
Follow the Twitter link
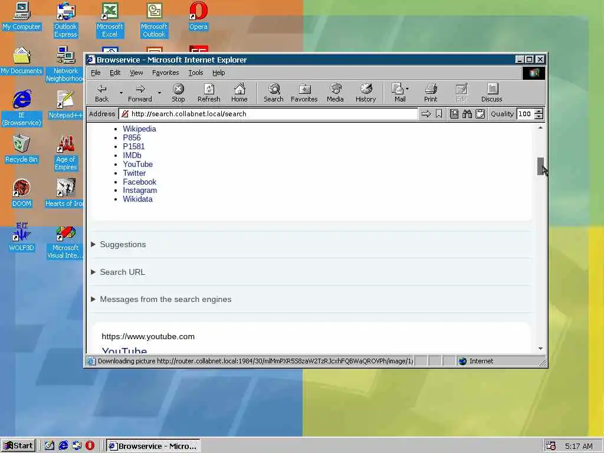pos(134,173)
